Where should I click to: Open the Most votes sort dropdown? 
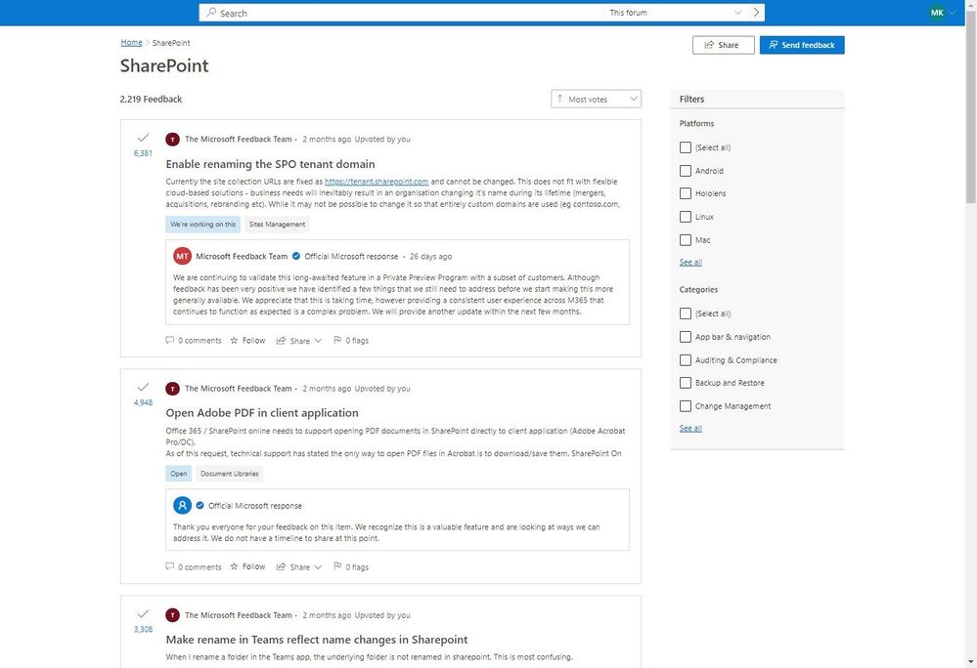(596, 99)
